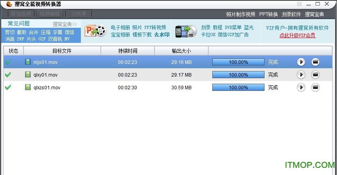This screenshot has height=175, width=337.
Task: Click the 视频编辑 button
Action: click(x=50, y=14)
